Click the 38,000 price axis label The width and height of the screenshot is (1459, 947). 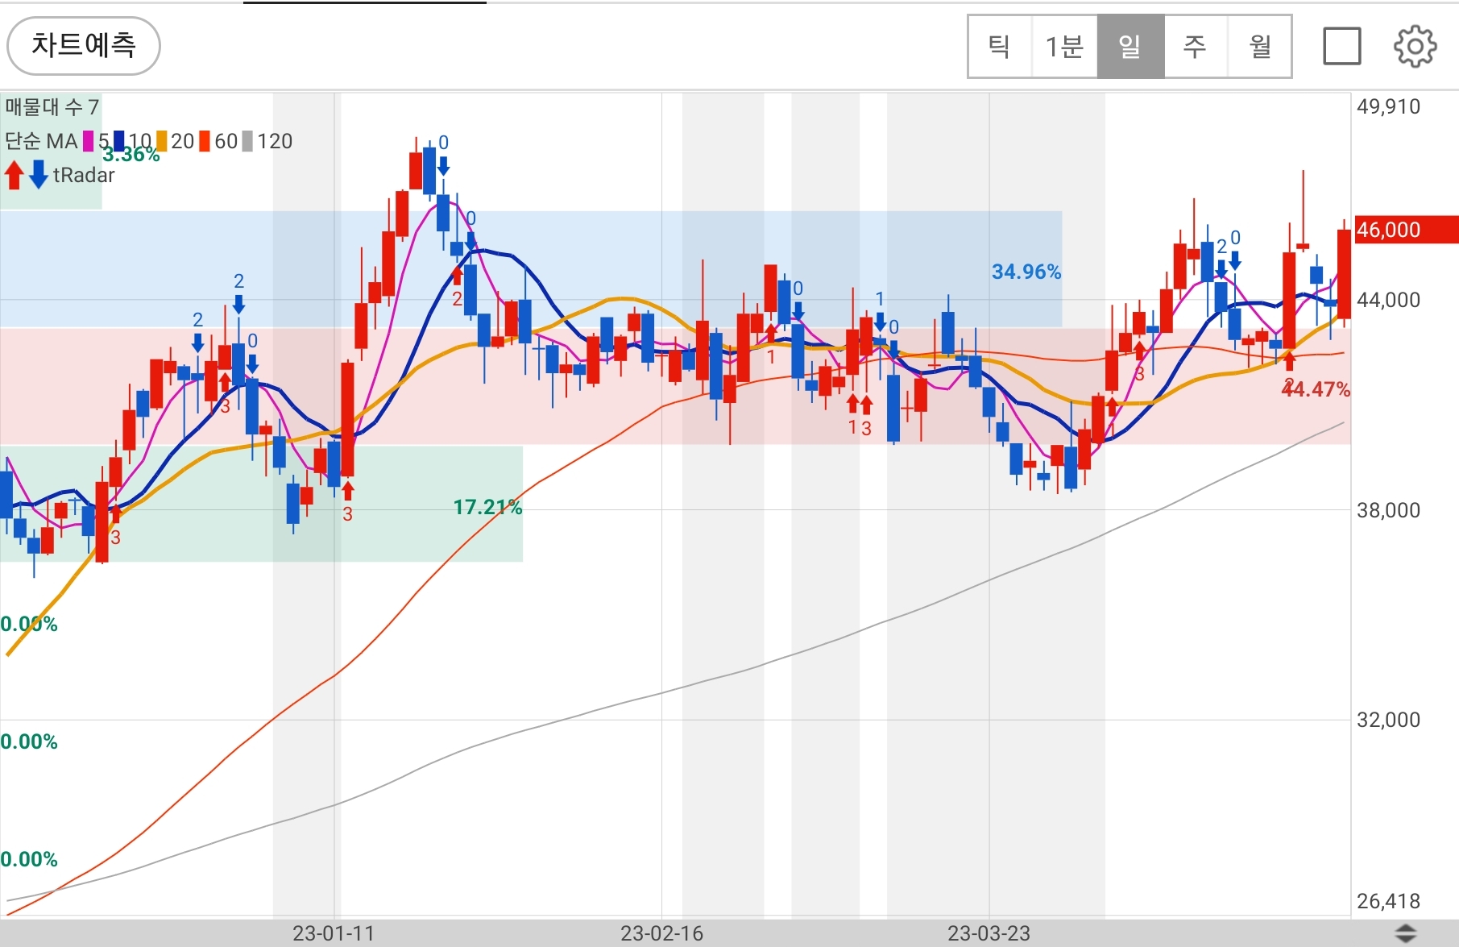point(1389,510)
